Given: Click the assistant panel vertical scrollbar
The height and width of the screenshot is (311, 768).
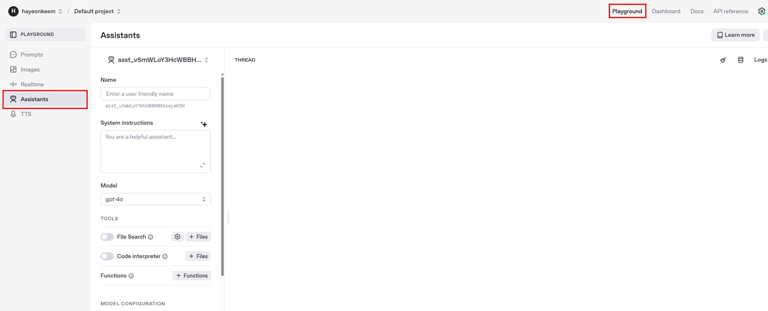Looking at the screenshot, I should point(223,175).
